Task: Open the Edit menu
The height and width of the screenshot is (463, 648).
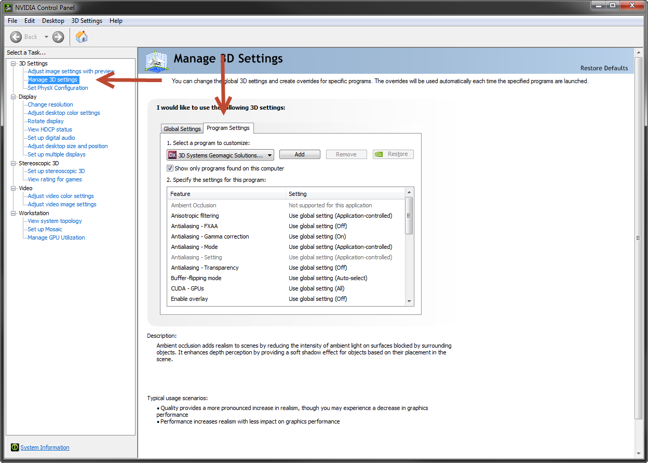Action: (30, 21)
